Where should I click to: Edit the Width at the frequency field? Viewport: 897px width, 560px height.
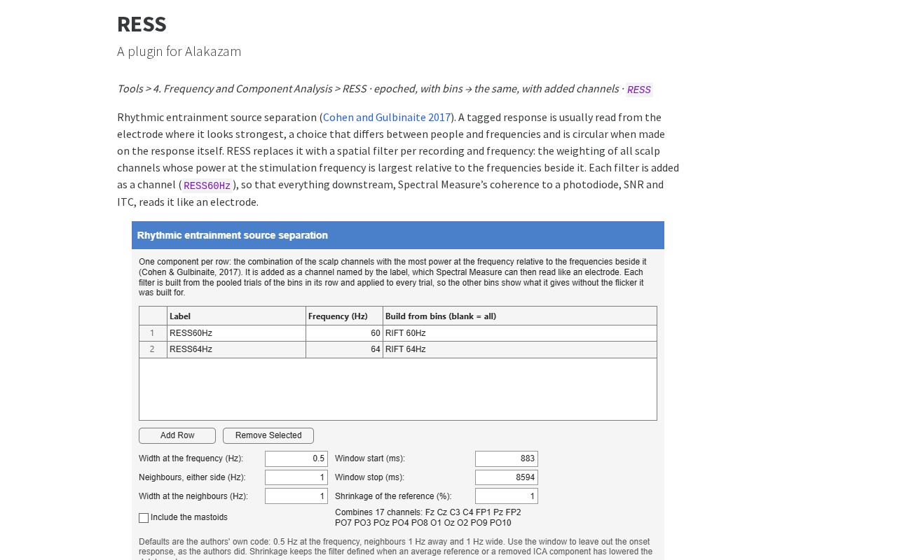pyautogui.click(x=296, y=458)
